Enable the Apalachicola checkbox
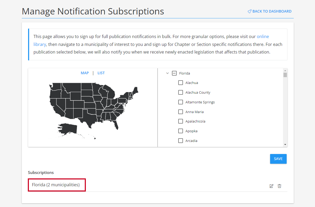 click(181, 121)
